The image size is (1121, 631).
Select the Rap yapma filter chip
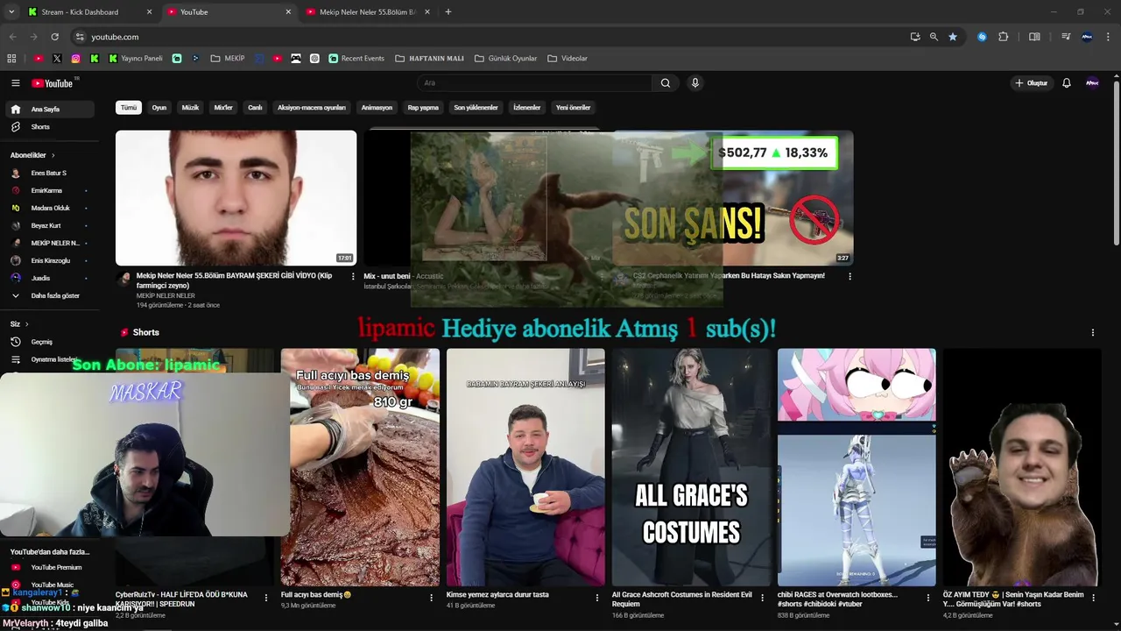423,108
